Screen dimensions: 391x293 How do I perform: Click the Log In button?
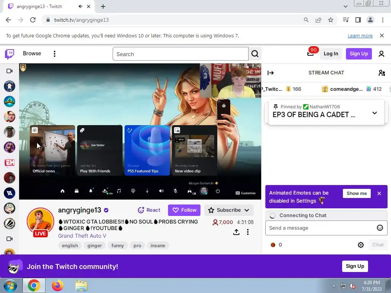331,54
